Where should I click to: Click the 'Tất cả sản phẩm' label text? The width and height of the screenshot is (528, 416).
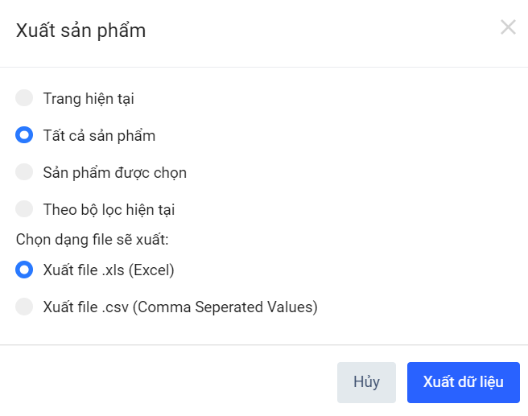[x=99, y=136]
